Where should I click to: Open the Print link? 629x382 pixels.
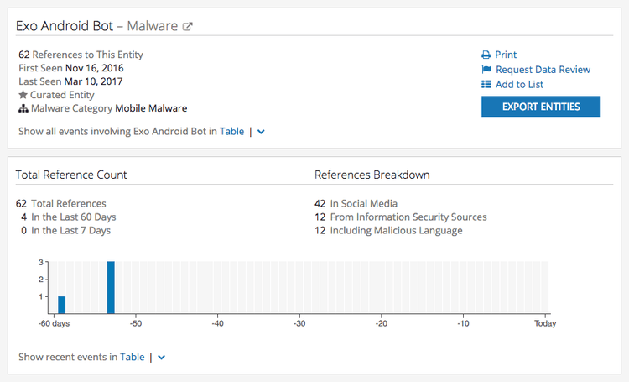point(506,55)
